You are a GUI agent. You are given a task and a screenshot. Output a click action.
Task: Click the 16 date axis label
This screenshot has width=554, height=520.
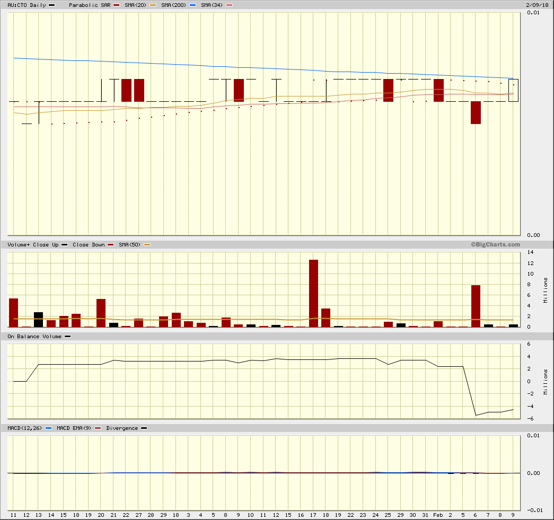(x=301, y=515)
